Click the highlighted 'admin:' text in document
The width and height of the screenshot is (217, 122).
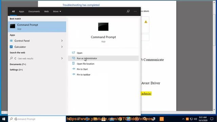tap(146, 94)
